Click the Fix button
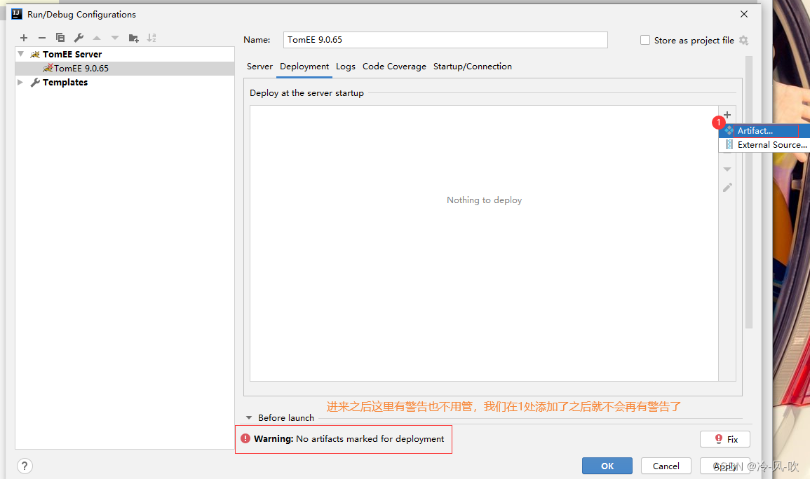 click(724, 439)
